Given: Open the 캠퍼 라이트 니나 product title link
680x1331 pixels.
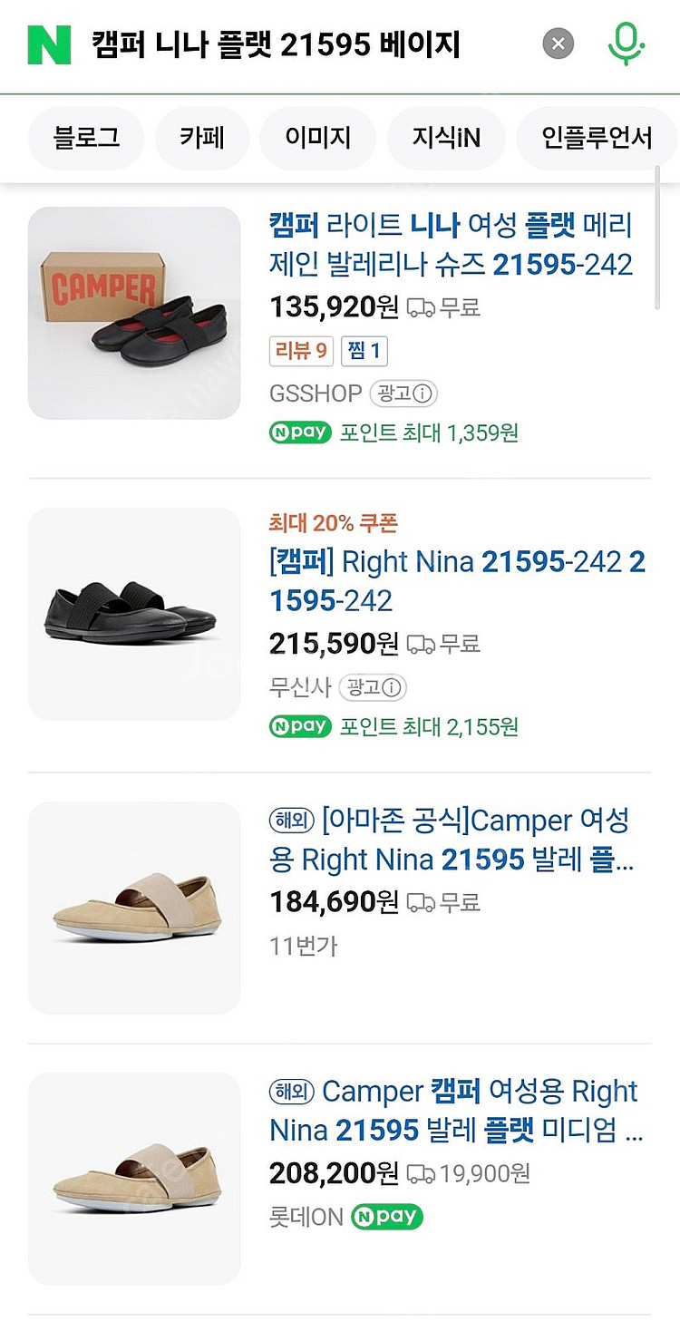Looking at the screenshot, I should click(x=451, y=245).
